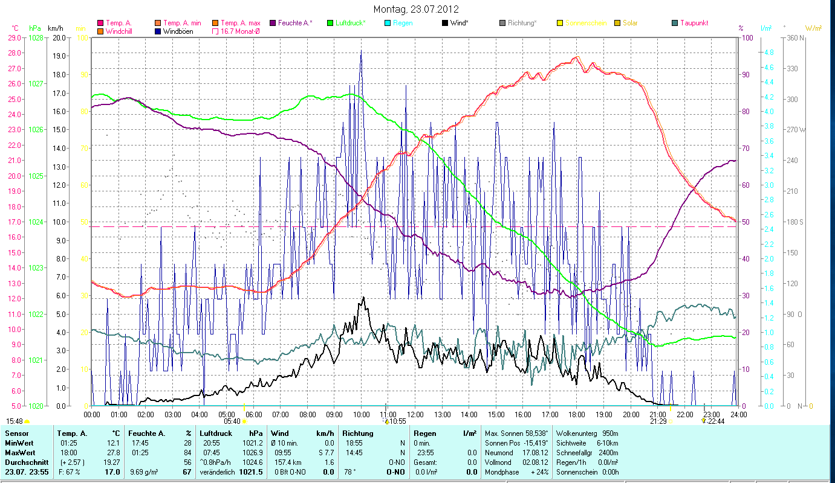This screenshot has width=835, height=483.
Task: Click the Sichtweite value '6-10km'
Action: (608, 443)
